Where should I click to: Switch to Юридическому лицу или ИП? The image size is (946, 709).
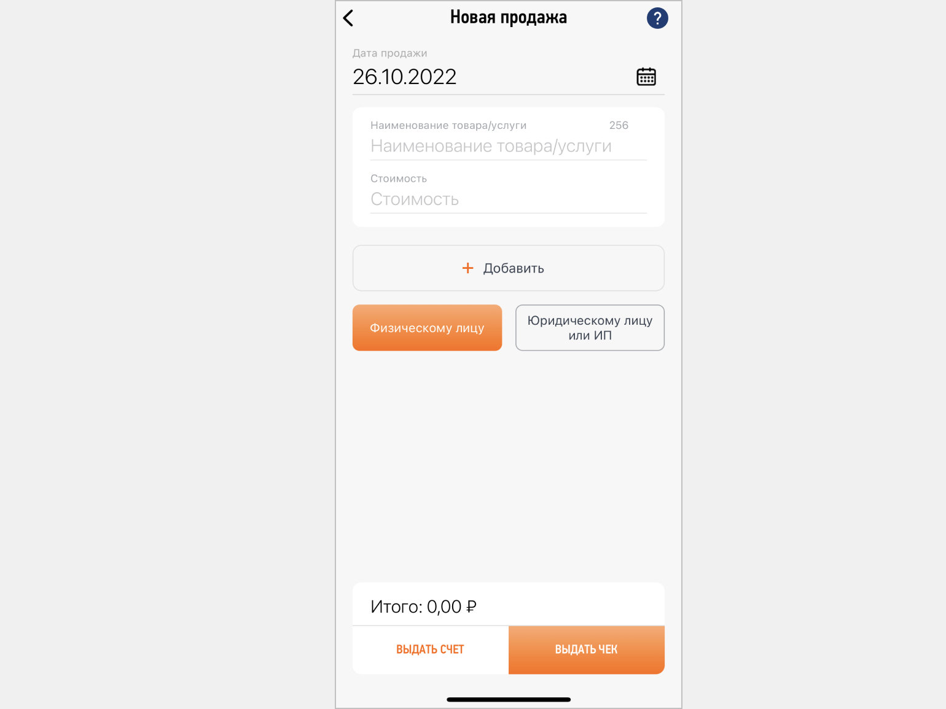(590, 328)
